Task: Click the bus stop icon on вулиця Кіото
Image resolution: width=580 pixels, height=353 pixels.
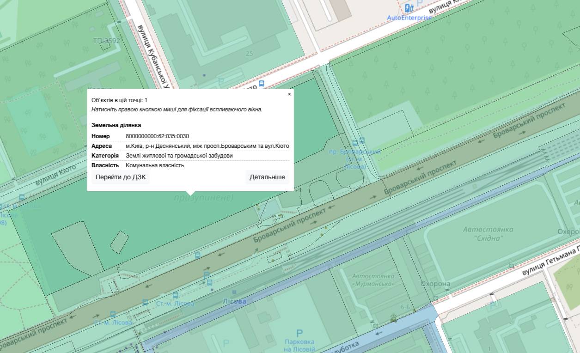Action: (x=262, y=84)
